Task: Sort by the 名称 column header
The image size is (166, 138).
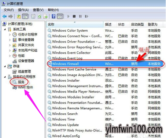Action: point(75,24)
